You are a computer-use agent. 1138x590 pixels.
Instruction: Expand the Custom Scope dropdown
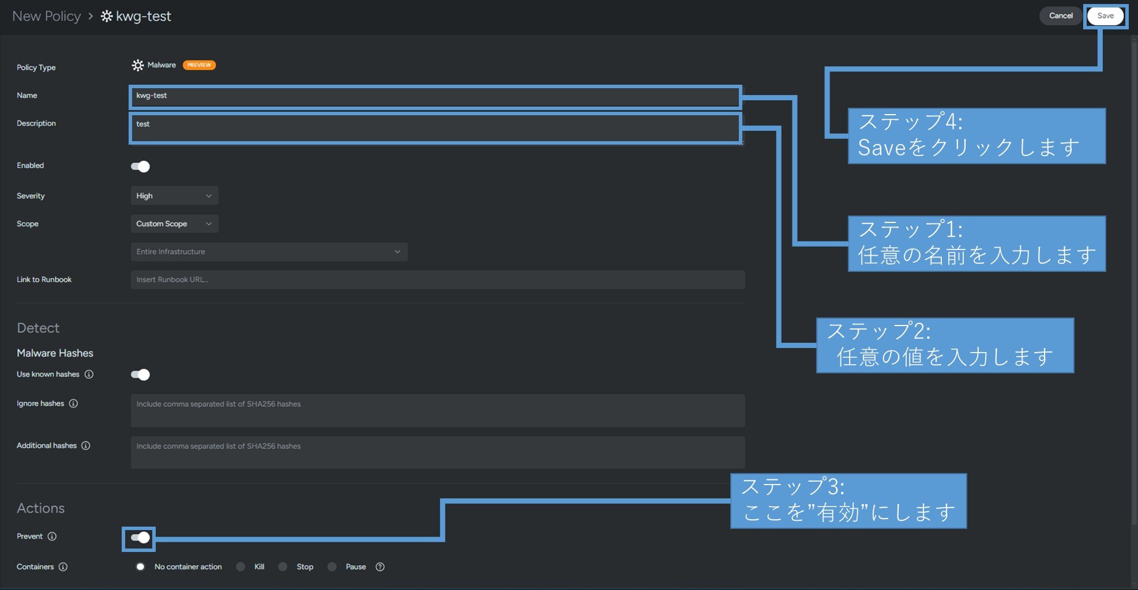point(174,224)
